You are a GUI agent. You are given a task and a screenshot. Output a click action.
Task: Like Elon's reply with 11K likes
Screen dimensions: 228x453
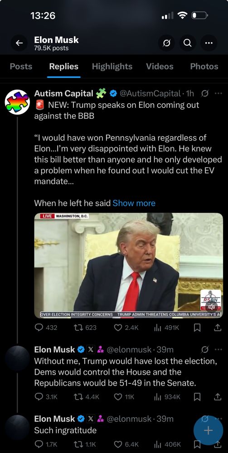tap(124, 397)
